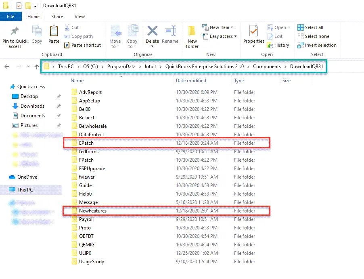The height and width of the screenshot is (279, 364).
Task: Switch to the Home ribbon tab
Action: pos(33,17)
